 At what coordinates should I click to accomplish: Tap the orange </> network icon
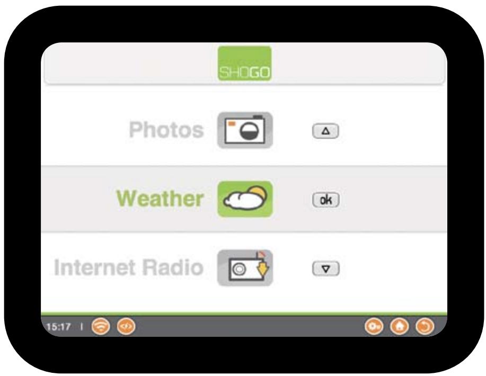pos(126,326)
